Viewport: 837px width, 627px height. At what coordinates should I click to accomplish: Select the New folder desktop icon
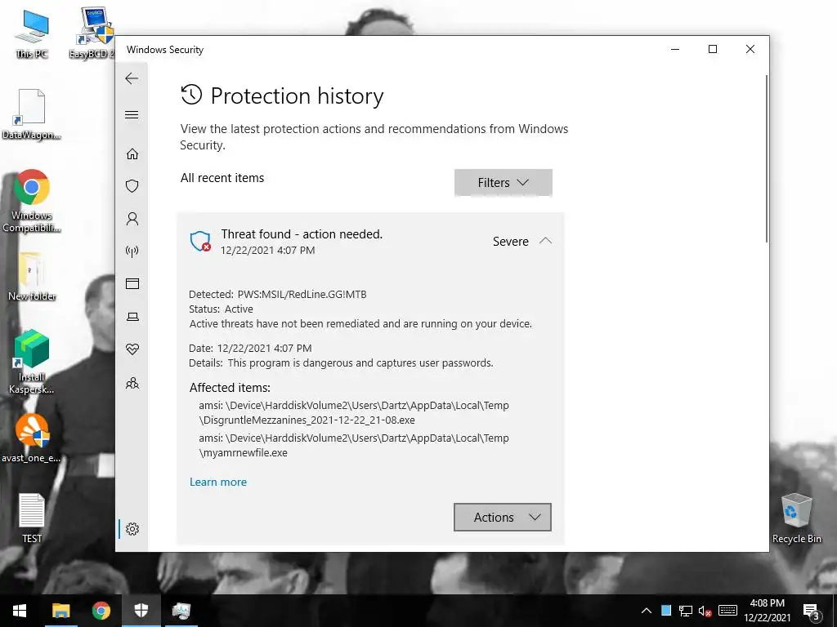[32, 277]
